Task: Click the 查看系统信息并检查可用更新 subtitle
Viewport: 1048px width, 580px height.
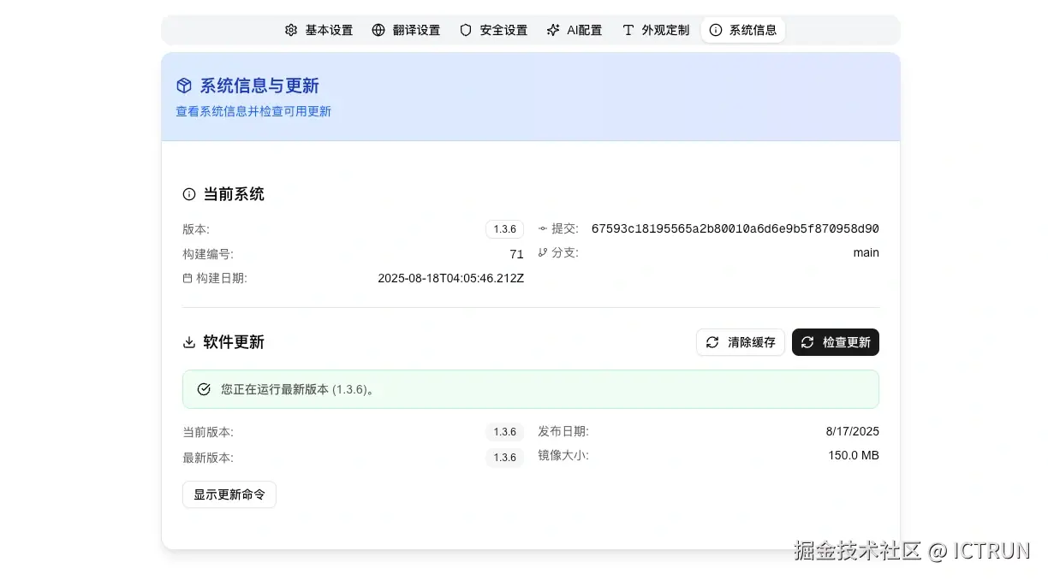Action: (253, 111)
